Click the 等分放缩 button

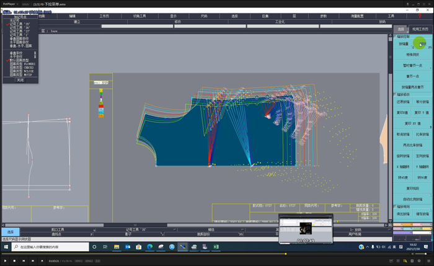pos(422,102)
